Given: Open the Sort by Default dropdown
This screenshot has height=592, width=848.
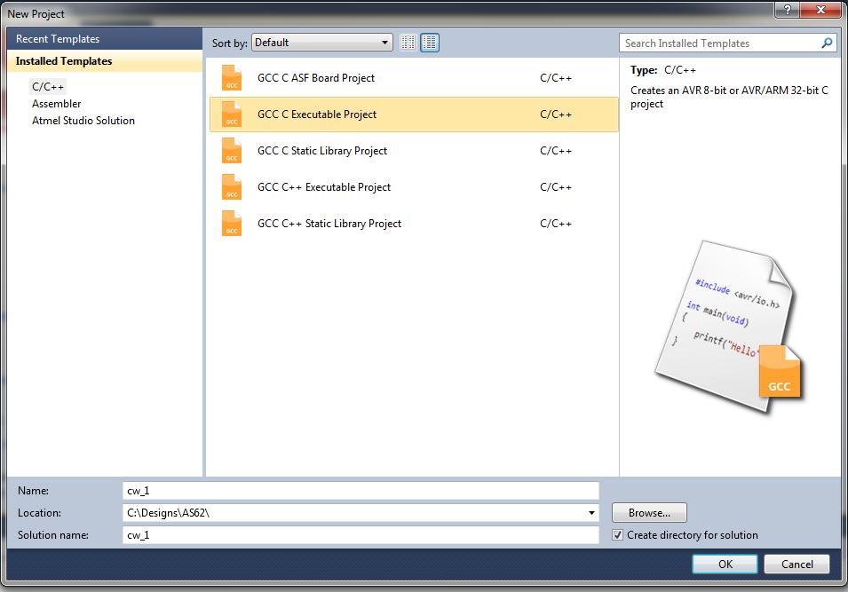Looking at the screenshot, I should pyautogui.click(x=322, y=43).
